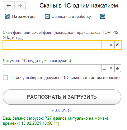Viewport: 127px width, 130px height.
Task: Browse for scan file with ellipsis button
Action: [x=105, y=45]
